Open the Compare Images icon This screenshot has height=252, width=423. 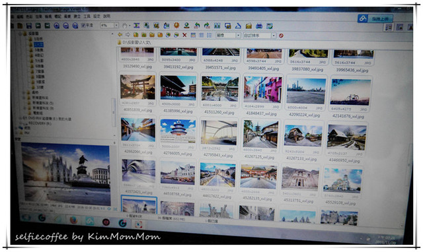tap(217, 26)
